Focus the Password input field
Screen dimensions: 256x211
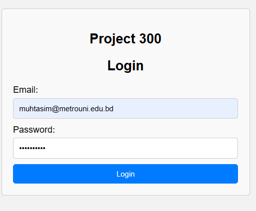pos(125,148)
